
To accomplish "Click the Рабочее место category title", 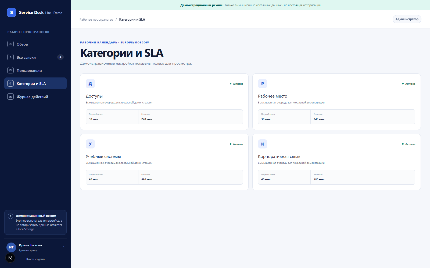I will [273, 96].
